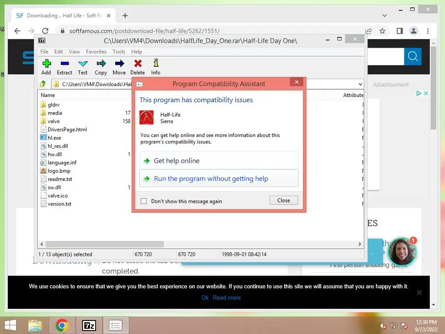The height and width of the screenshot is (334, 445).
Task: Select the language.inf file
Action: pos(62,163)
